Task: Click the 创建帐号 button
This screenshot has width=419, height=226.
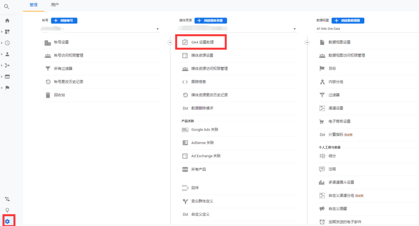Action: tap(64, 20)
